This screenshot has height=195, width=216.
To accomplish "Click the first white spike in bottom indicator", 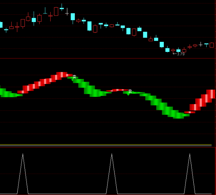I will point(23,155).
